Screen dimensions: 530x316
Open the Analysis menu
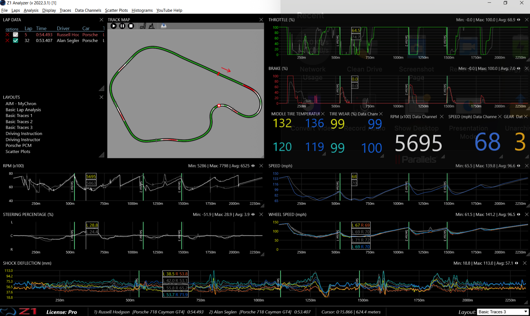click(x=31, y=10)
